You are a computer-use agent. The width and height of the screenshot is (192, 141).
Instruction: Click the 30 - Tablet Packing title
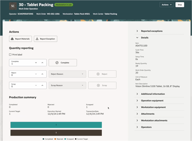coord(36,5)
